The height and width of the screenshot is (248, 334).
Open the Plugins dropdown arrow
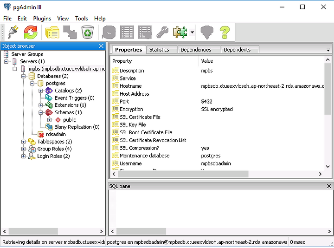(192, 32)
